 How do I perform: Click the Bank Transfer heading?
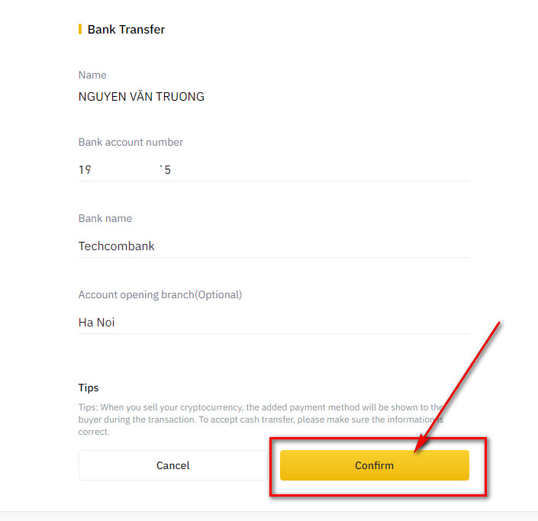tap(126, 30)
